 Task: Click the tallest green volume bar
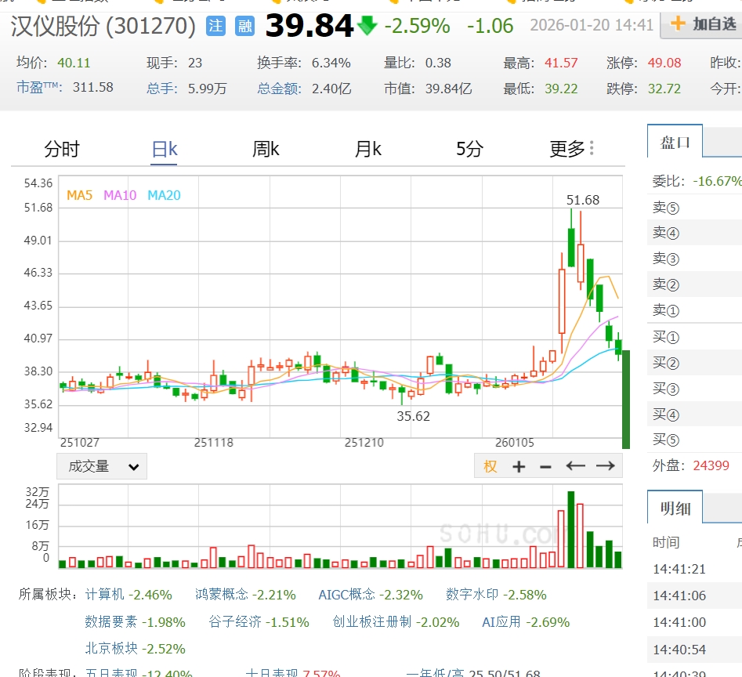coord(570,530)
